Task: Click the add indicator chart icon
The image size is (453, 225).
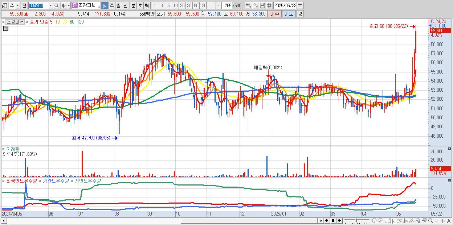Action: pos(248,5)
